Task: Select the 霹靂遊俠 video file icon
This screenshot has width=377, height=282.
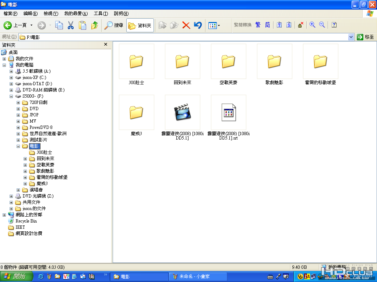Action: 183,112
